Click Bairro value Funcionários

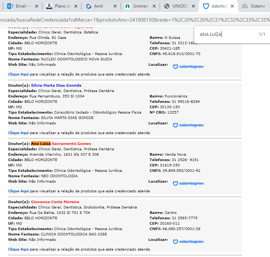point(176,96)
